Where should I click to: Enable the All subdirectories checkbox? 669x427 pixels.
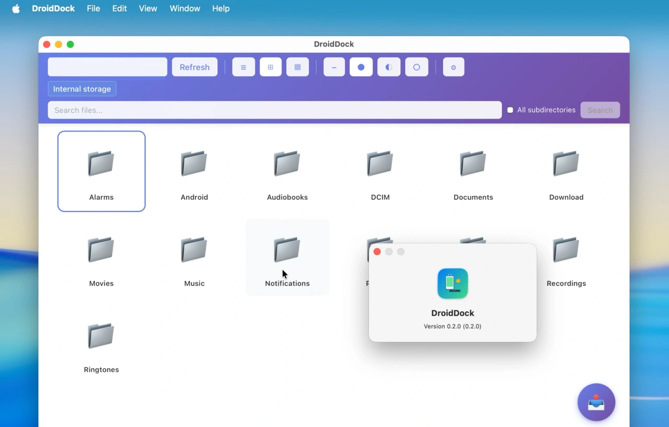click(510, 110)
